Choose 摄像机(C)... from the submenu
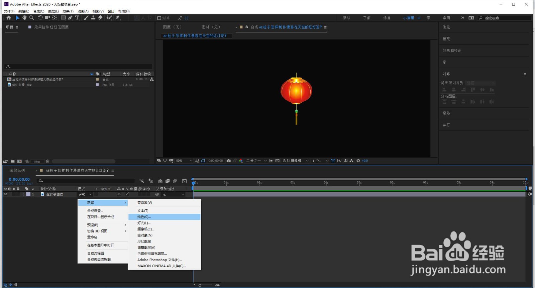 165,229
